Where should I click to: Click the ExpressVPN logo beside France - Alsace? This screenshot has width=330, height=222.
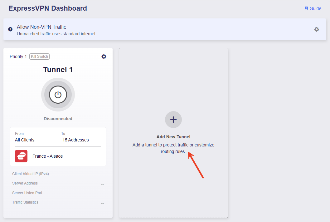21,156
